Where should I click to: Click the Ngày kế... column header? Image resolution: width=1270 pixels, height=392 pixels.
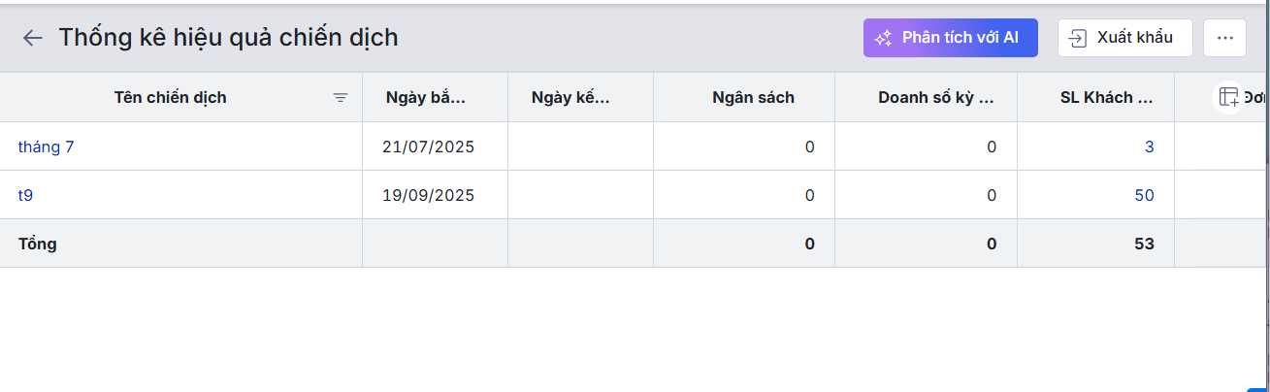(x=570, y=97)
